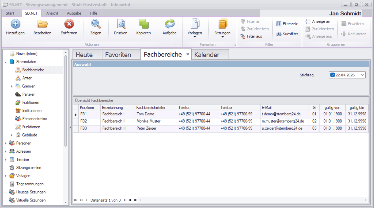Toggle the Stichtag date checkbox
The image size is (374, 208).
[332, 75]
